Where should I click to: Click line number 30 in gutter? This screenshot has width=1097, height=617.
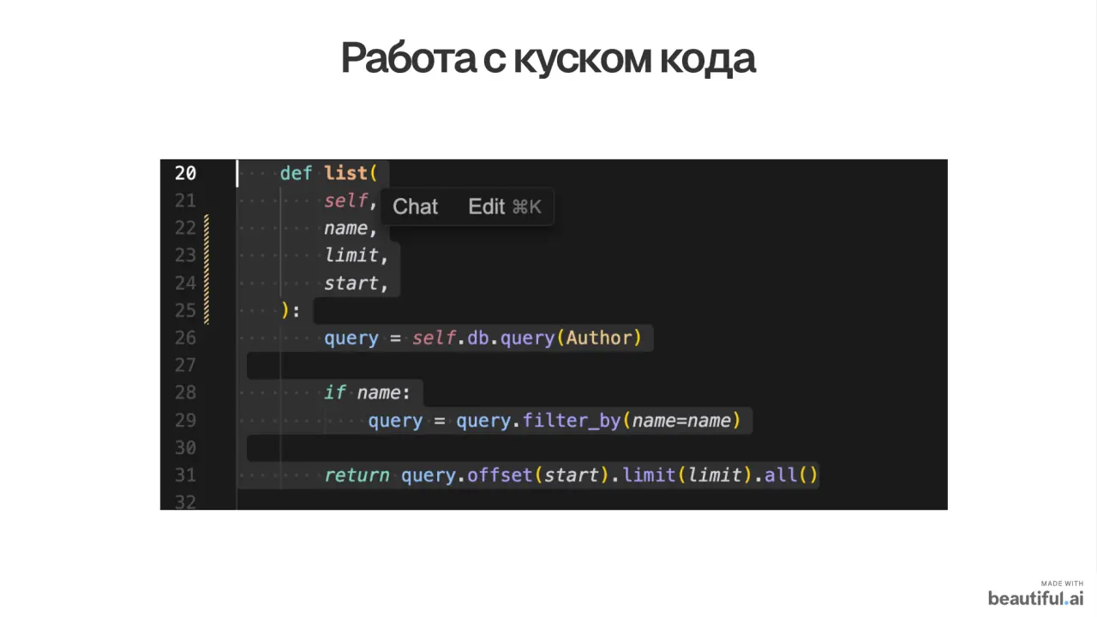point(185,447)
